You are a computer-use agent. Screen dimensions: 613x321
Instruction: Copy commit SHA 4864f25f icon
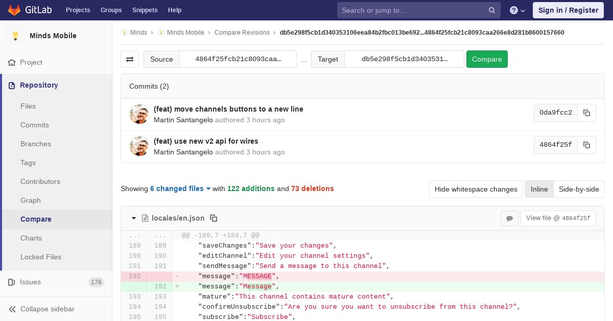586,145
